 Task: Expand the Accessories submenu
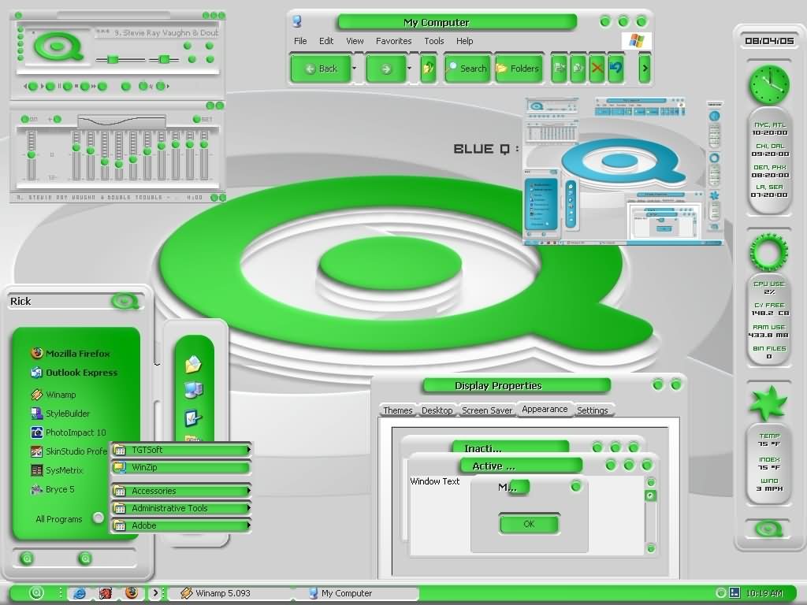(x=181, y=491)
